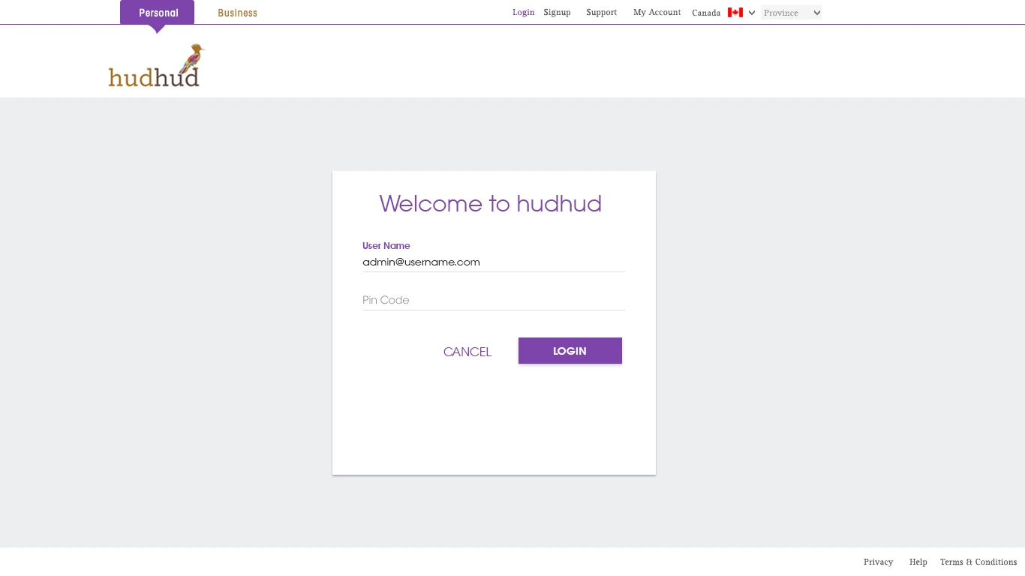This screenshot has height=576, width=1025.
Task: Switch to the Business tab
Action: click(x=237, y=13)
